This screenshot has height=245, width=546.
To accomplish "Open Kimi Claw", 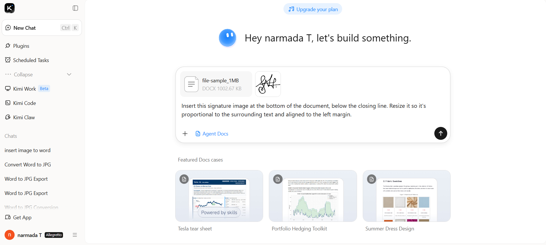I will [24, 117].
